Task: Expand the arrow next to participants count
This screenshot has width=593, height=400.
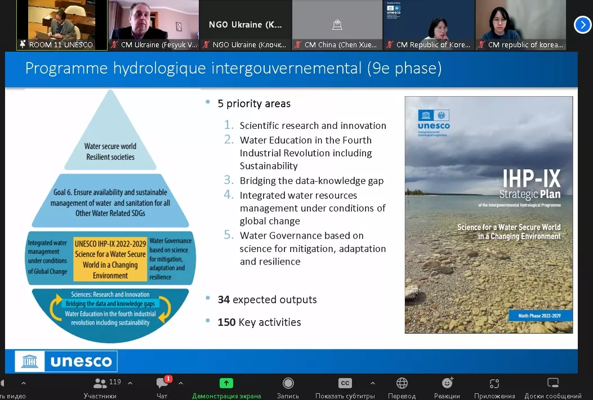Action: [x=130, y=383]
